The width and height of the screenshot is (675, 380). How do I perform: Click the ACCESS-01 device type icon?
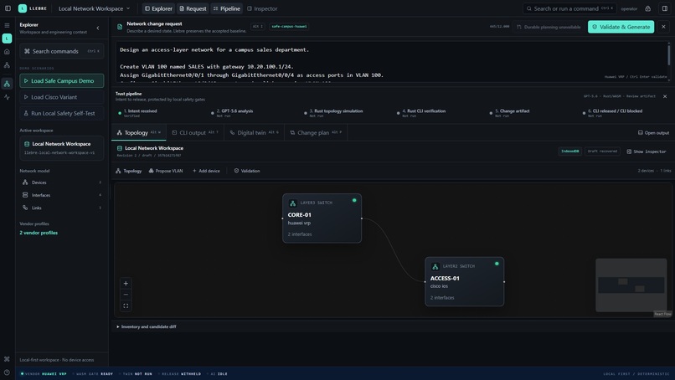pyautogui.click(x=435, y=267)
